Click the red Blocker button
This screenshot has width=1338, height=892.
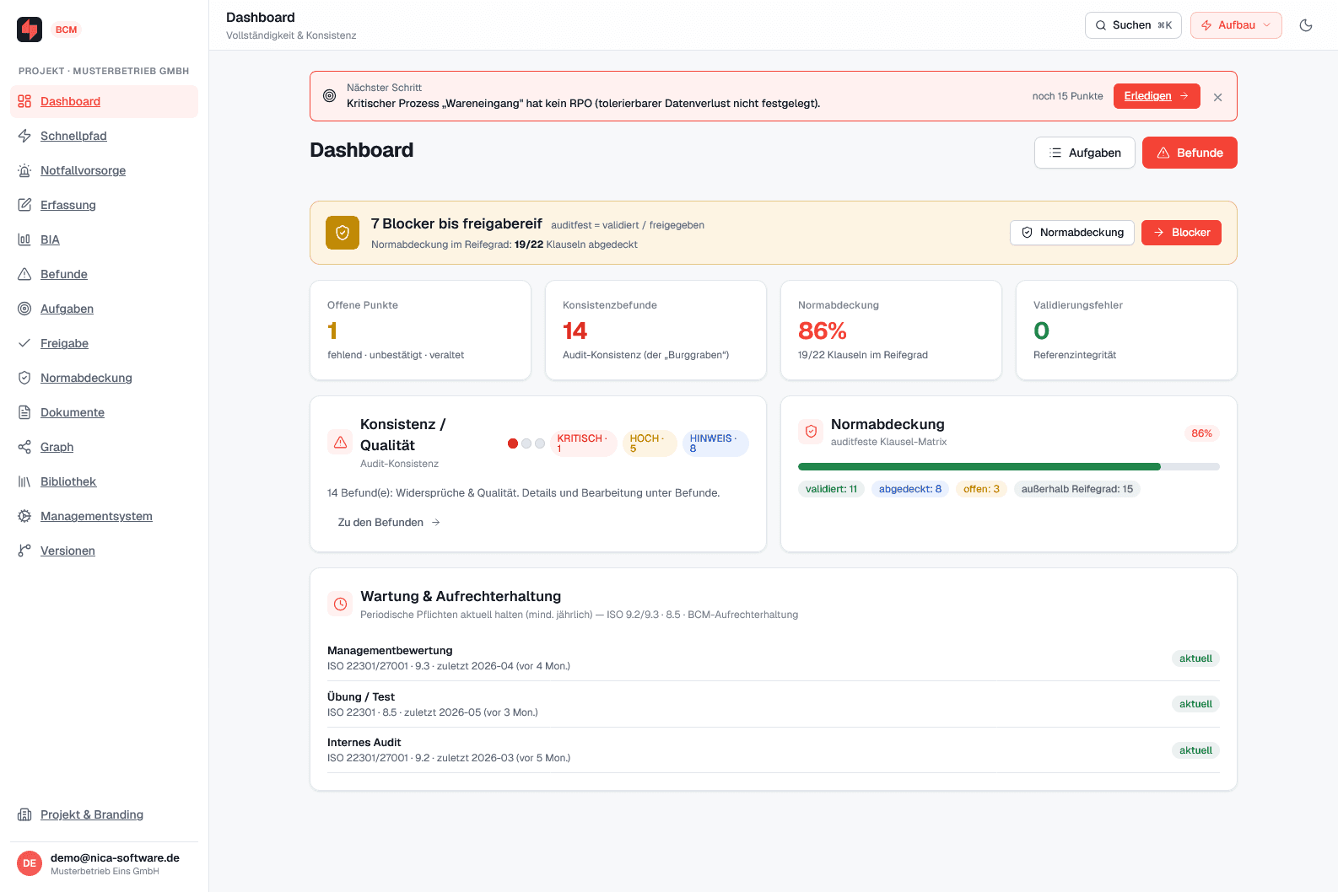[x=1181, y=233]
